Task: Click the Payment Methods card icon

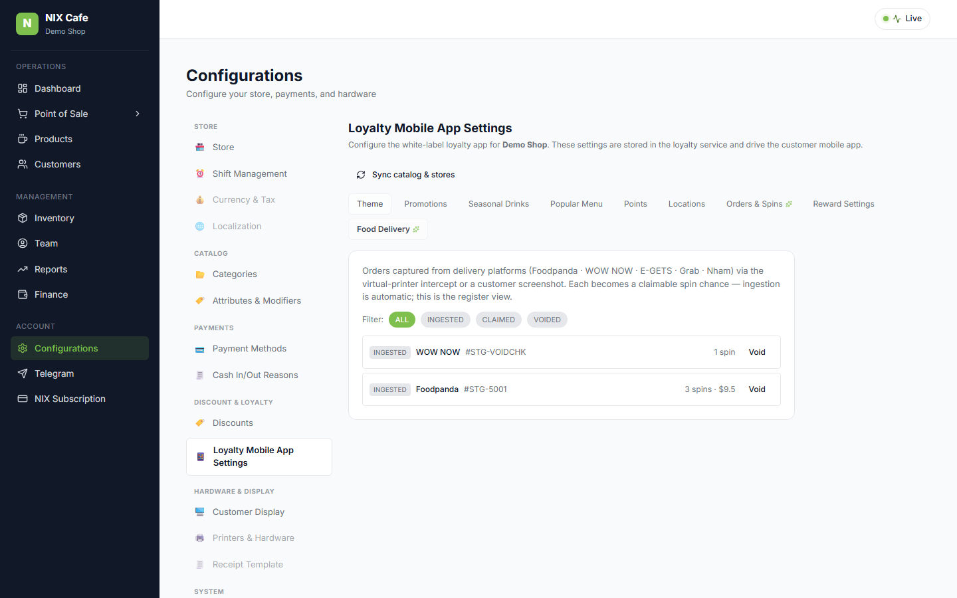Action: pos(200,349)
